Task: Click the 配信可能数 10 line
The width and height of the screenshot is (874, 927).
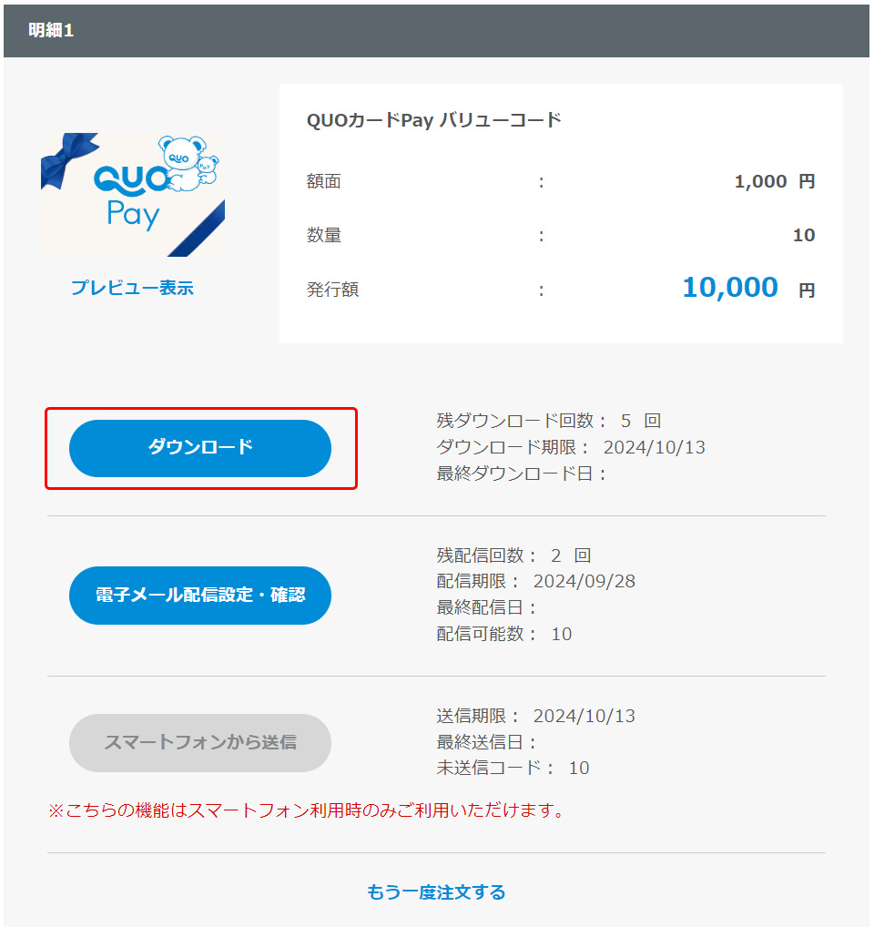Action: (x=504, y=634)
